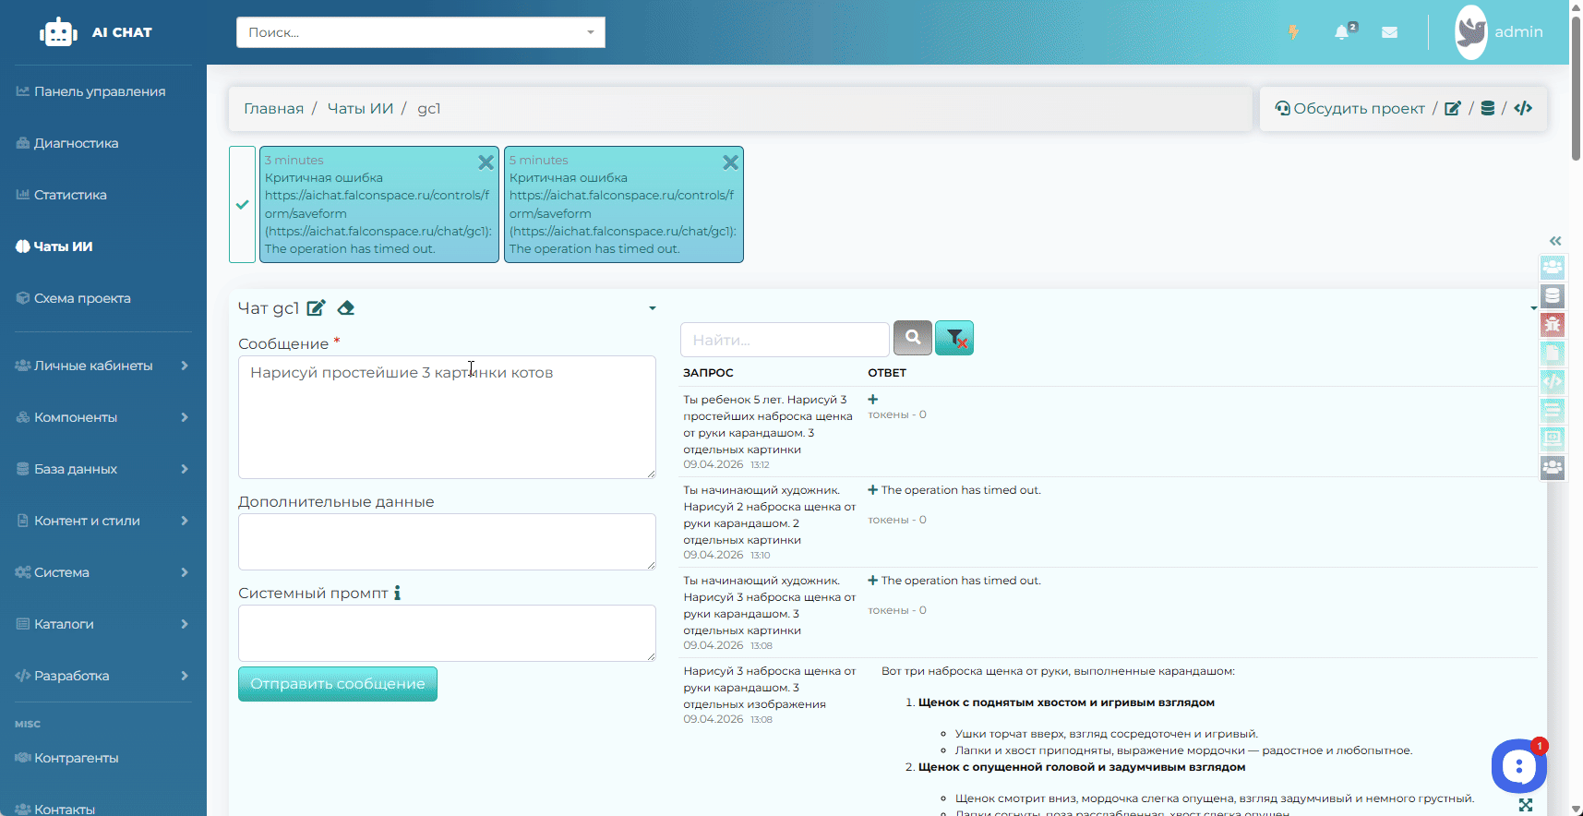Click the eraser icon beside Чат gc1
Screen dimensions: 1583x816
point(346,308)
